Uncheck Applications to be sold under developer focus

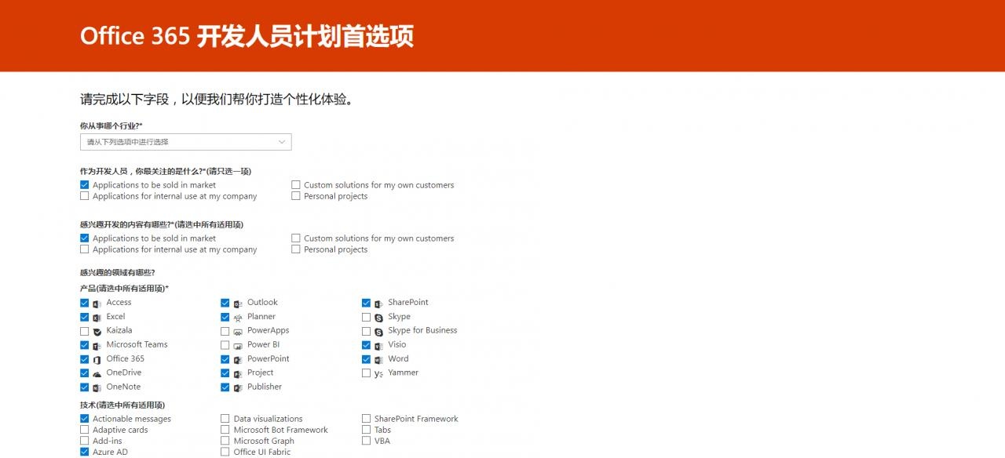pos(84,185)
